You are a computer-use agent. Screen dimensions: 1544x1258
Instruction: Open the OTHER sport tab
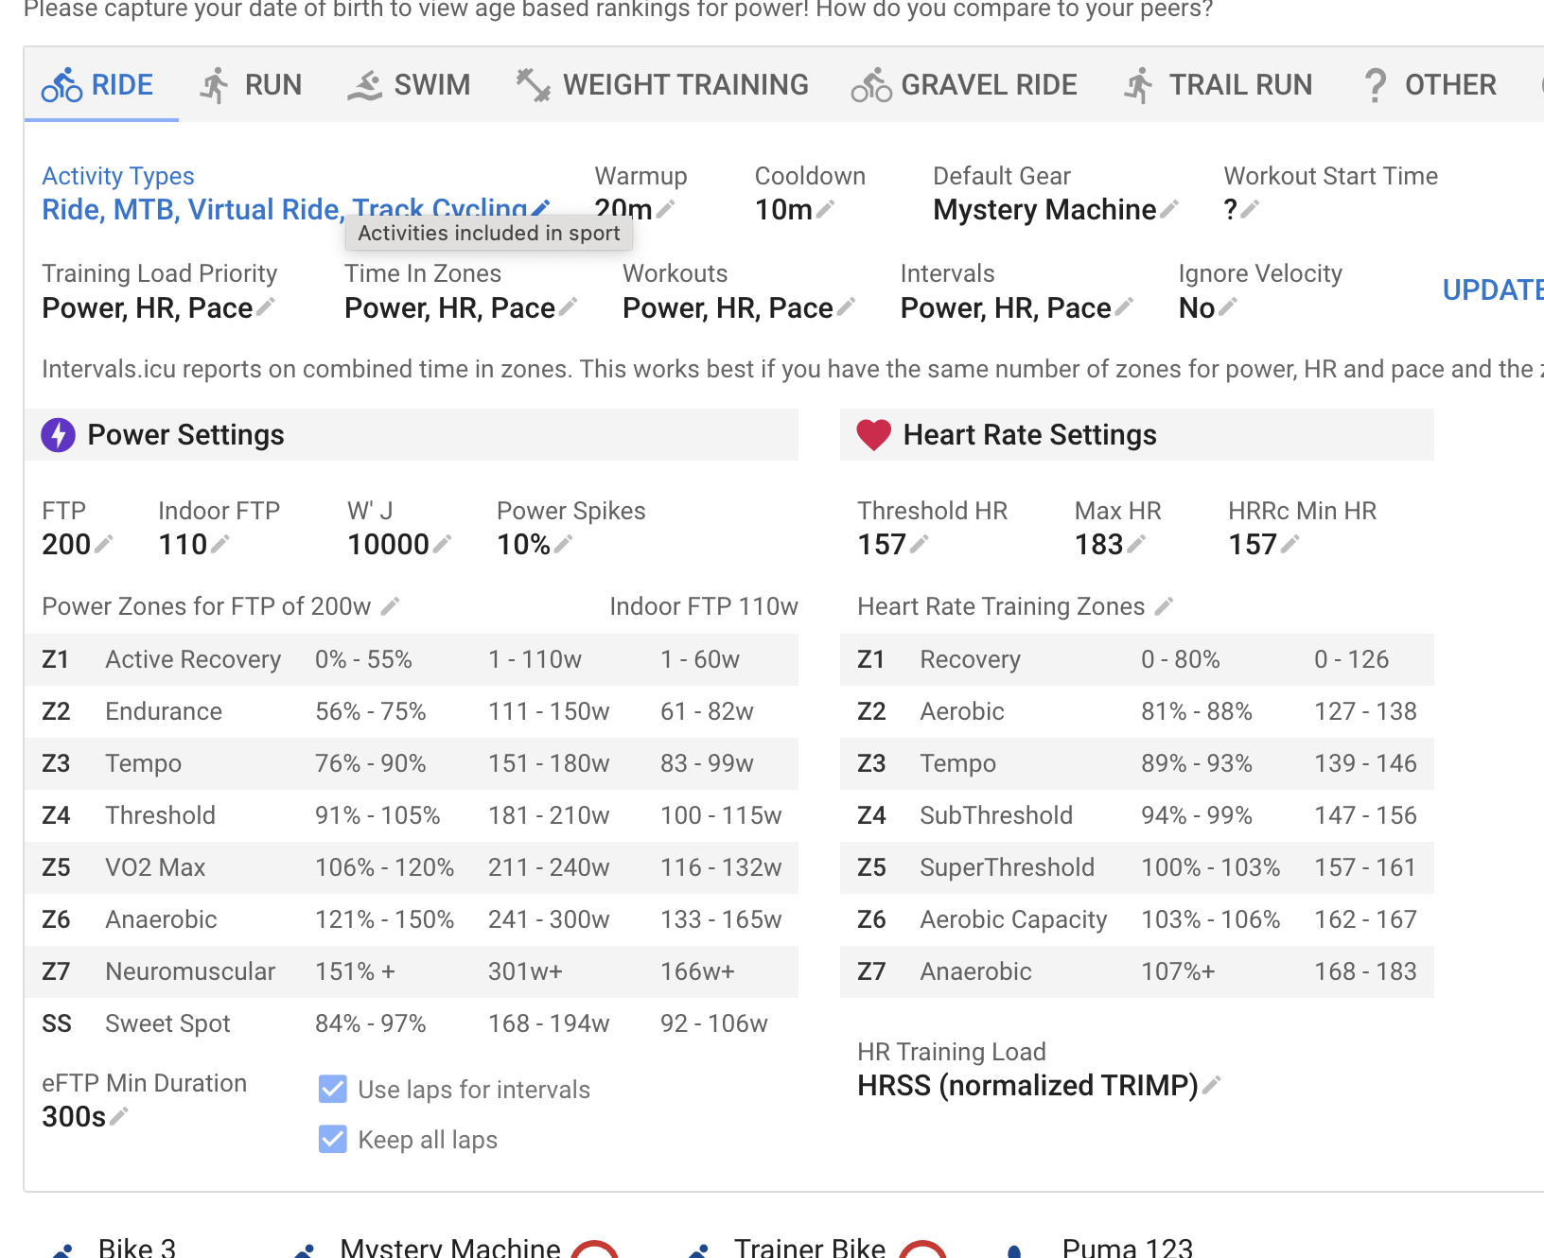pyautogui.click(x=1430, y=85)
